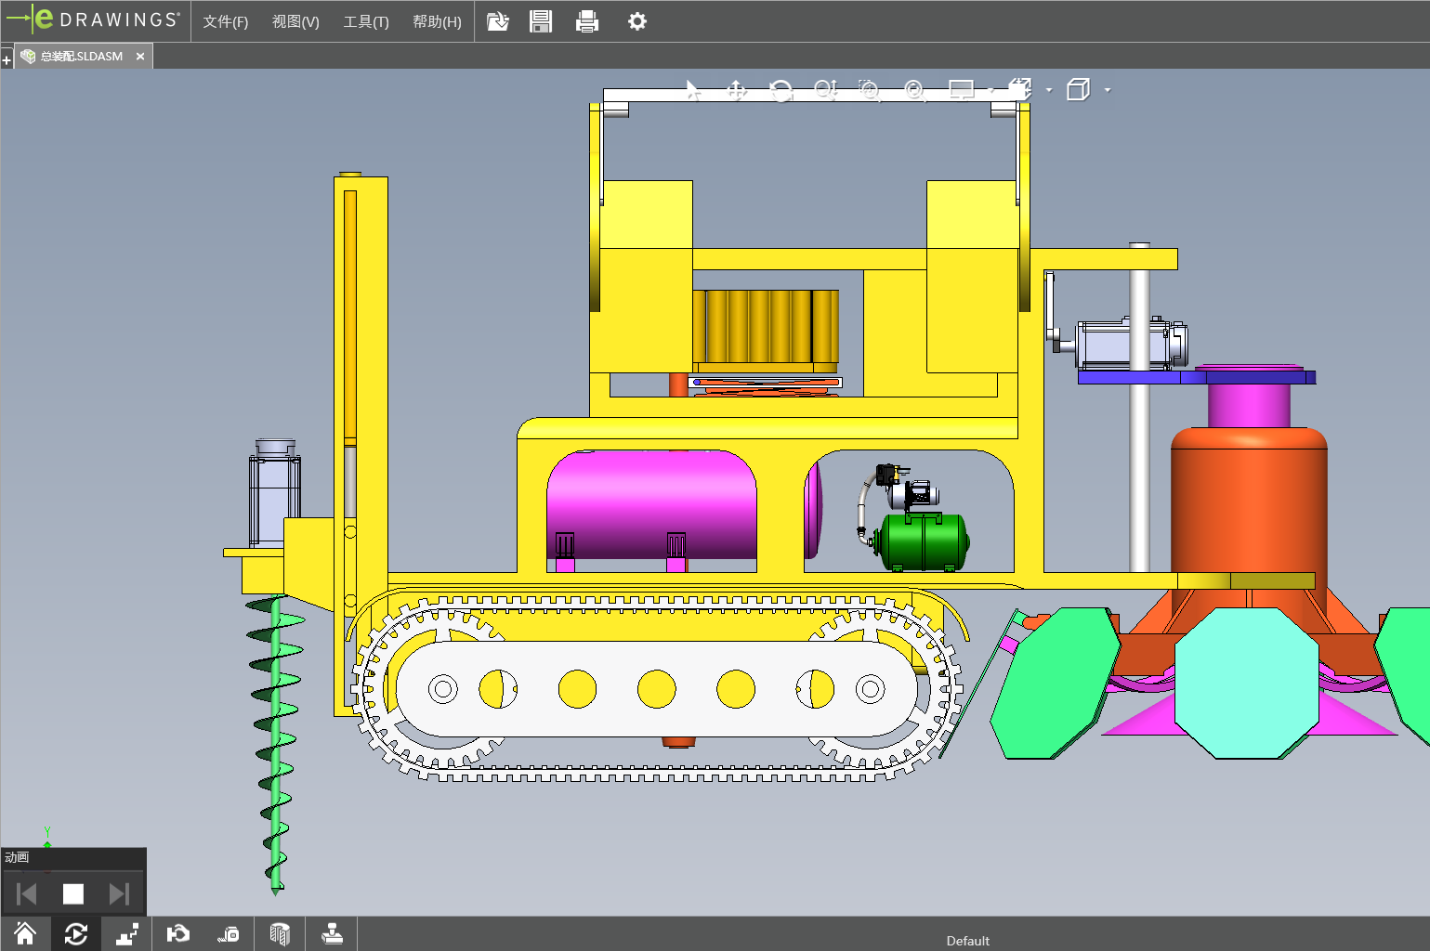Viewport: 1430px width, 951px height.
Task: Toggle the animation play loop button
Action: (76, 934)
